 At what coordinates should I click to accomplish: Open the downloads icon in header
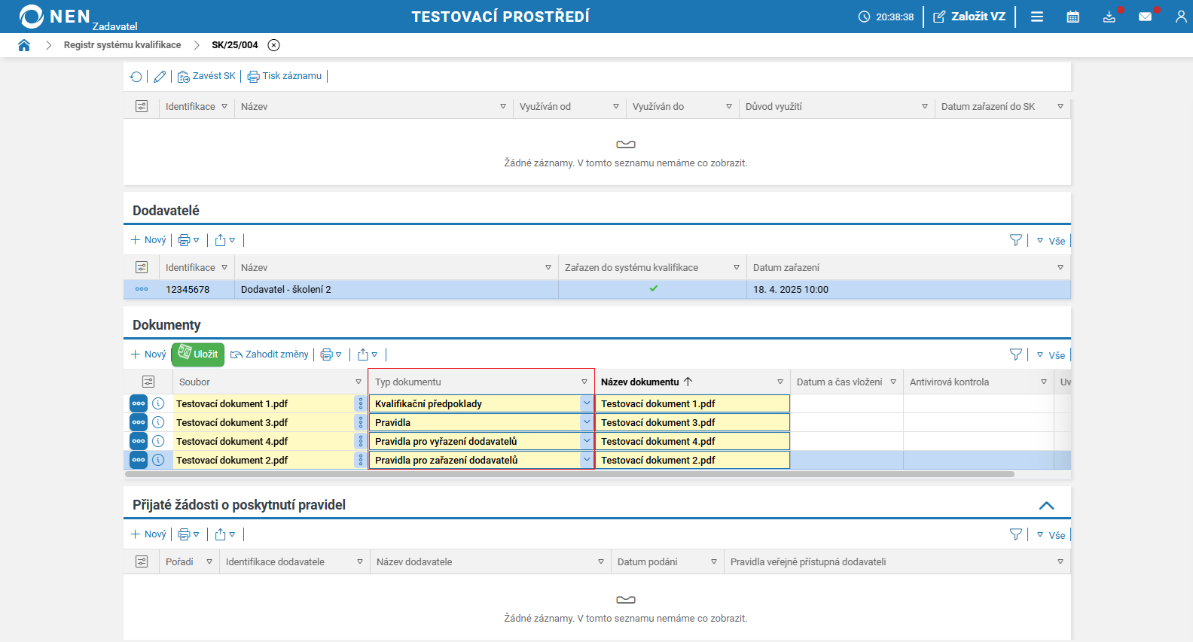tap(1109, 17)
